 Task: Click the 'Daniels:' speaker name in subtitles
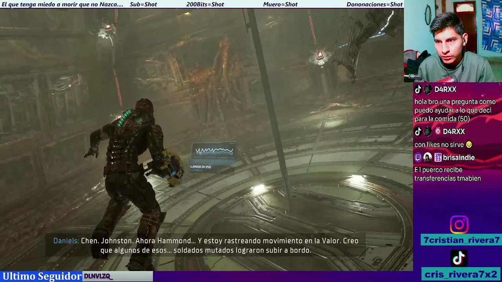coord(66,241)
